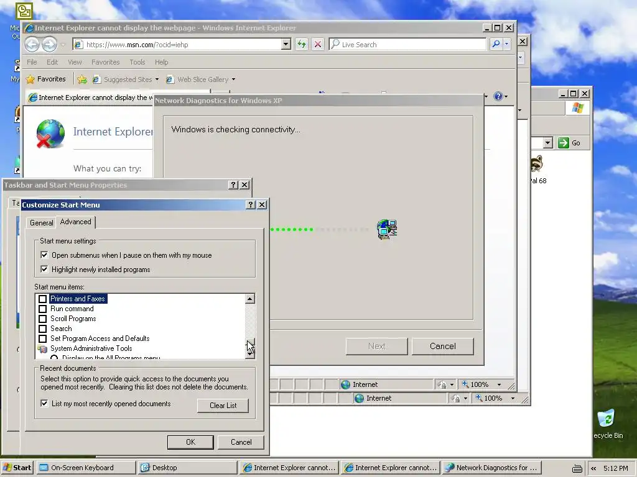Screen dimensions: 637x477
Task: Switch to the General tab
Action: click(x=42, y=223)
